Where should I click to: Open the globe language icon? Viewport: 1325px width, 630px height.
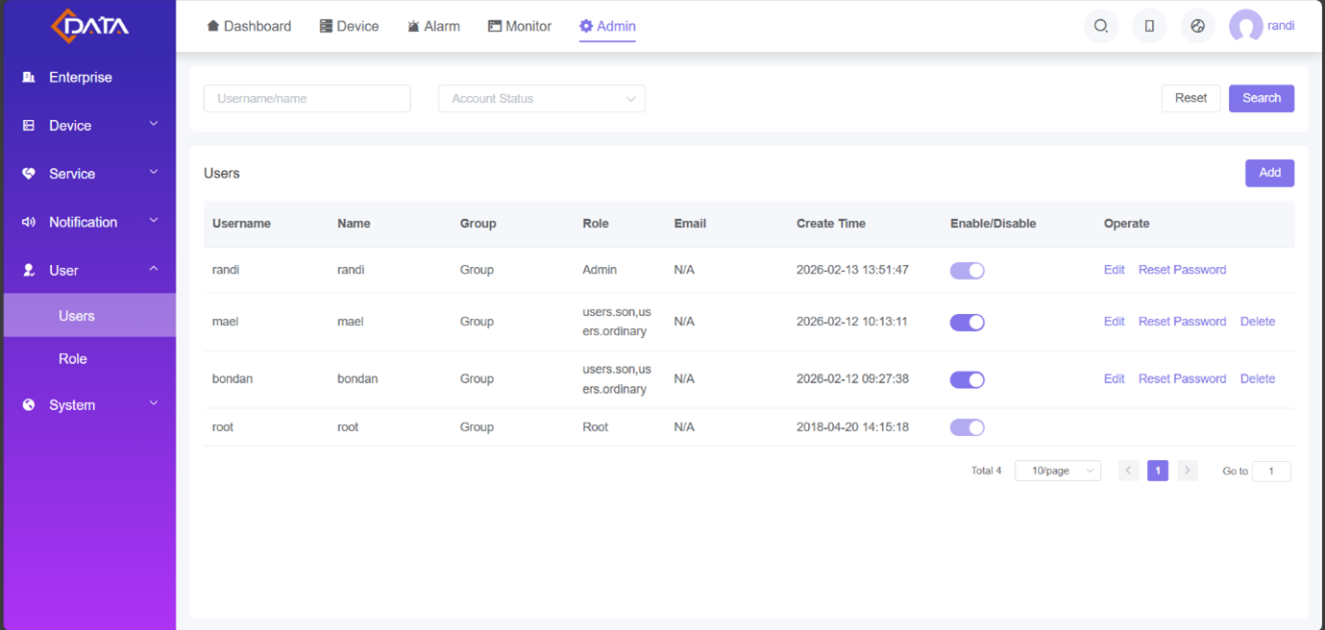click(x=1197, y=27)
